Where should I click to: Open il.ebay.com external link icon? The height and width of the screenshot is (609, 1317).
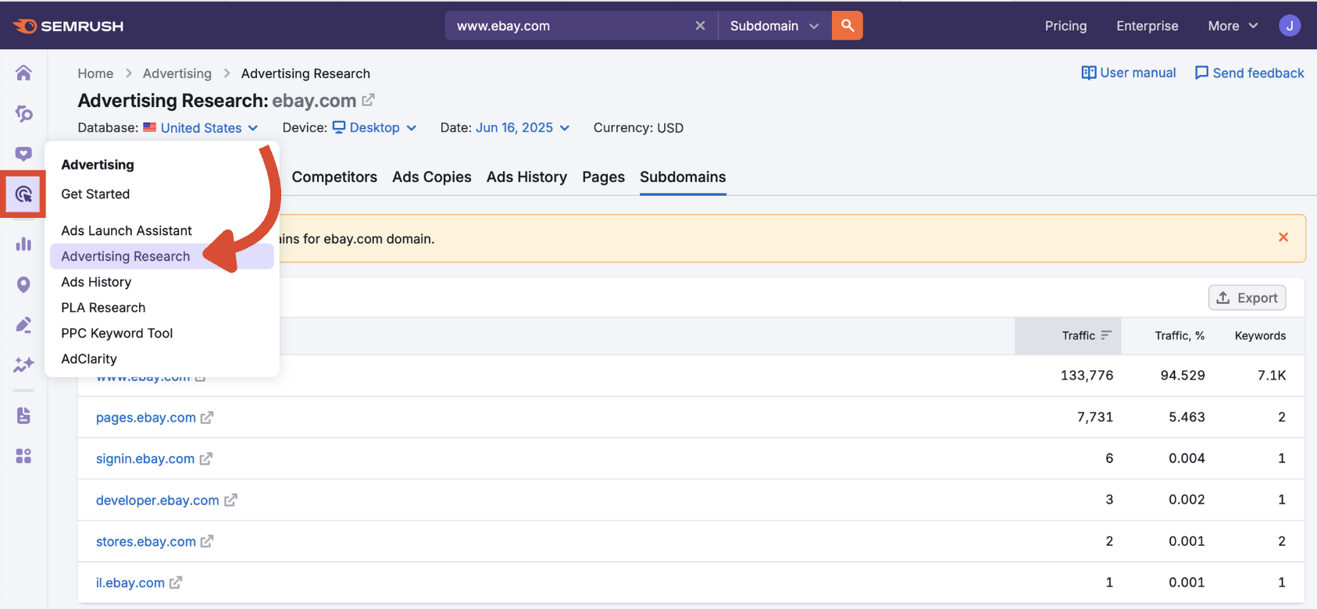tap(176, 582)
